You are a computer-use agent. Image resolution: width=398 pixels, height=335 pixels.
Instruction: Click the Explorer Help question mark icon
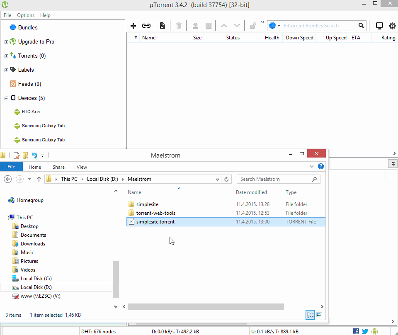(320, 167)
